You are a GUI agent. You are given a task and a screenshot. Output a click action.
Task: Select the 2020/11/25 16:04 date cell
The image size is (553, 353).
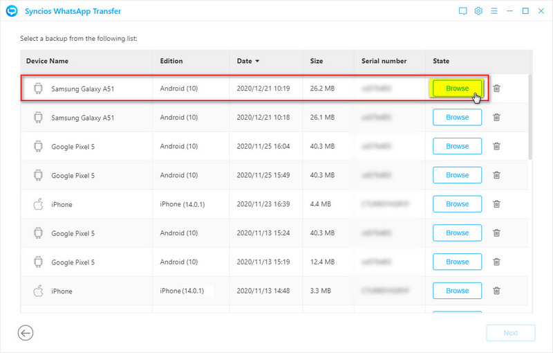pos(263,146)
